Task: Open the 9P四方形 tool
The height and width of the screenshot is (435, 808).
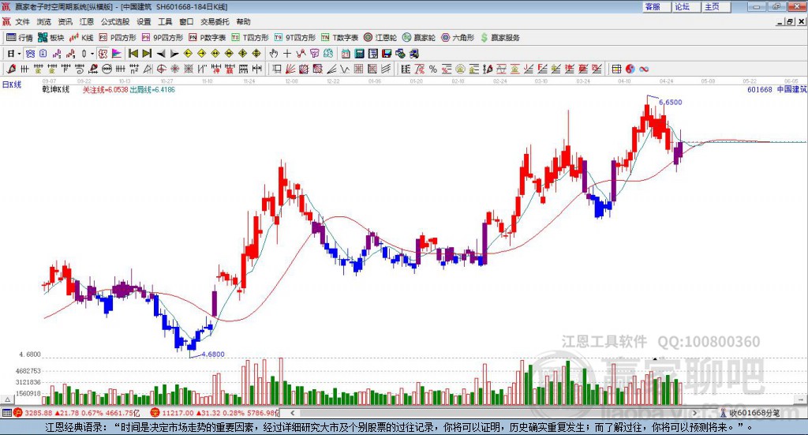Action: [x=163, y=38]
